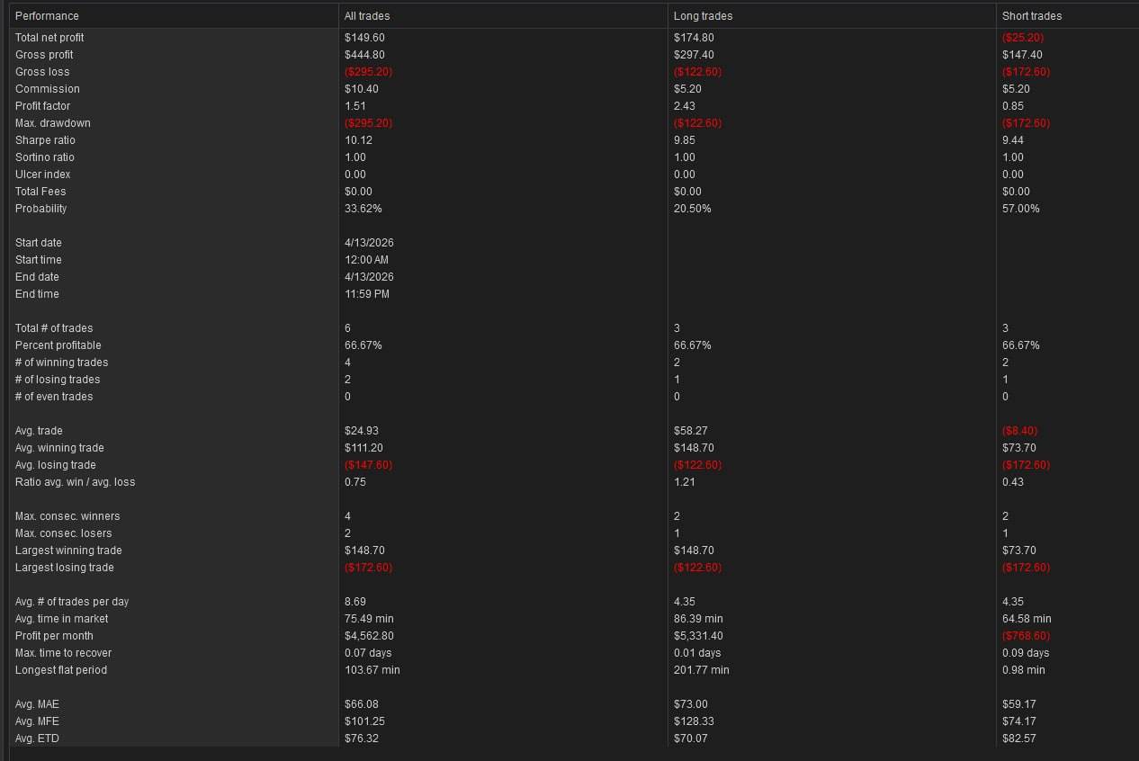Select the Largest losing trade value for All trades
Image resolution: width=1139 pixels, height=761 pixels.
(368, 568)
